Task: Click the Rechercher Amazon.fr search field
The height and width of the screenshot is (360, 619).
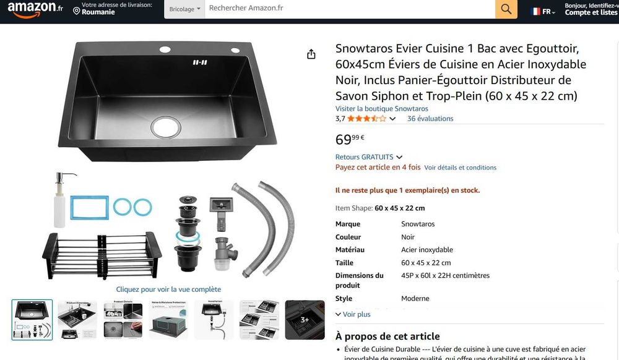Action: pos(350,9)
